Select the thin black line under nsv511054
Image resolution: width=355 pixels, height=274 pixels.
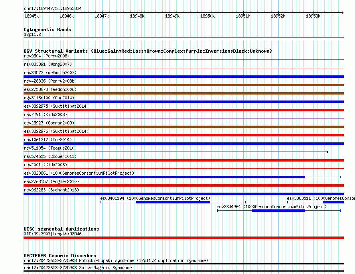tap(176, 152)
